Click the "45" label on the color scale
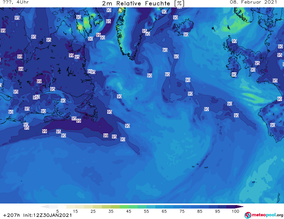Viewport: 284px width, 219px height. click(129, 211)
